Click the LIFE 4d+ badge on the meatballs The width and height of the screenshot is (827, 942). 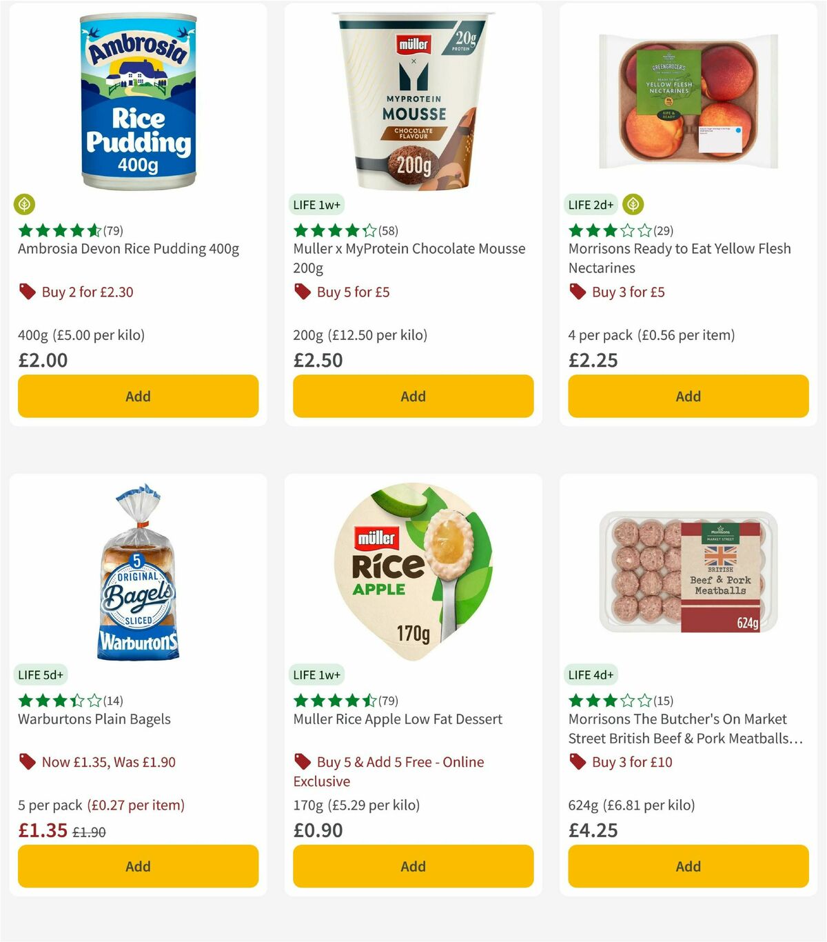[591, 674]
